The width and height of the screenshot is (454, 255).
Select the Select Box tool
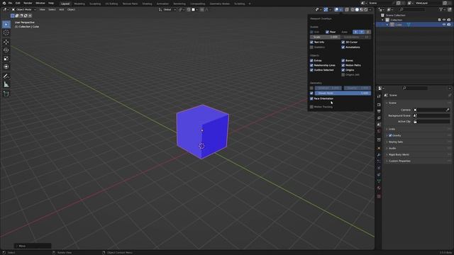coord(6,25)
